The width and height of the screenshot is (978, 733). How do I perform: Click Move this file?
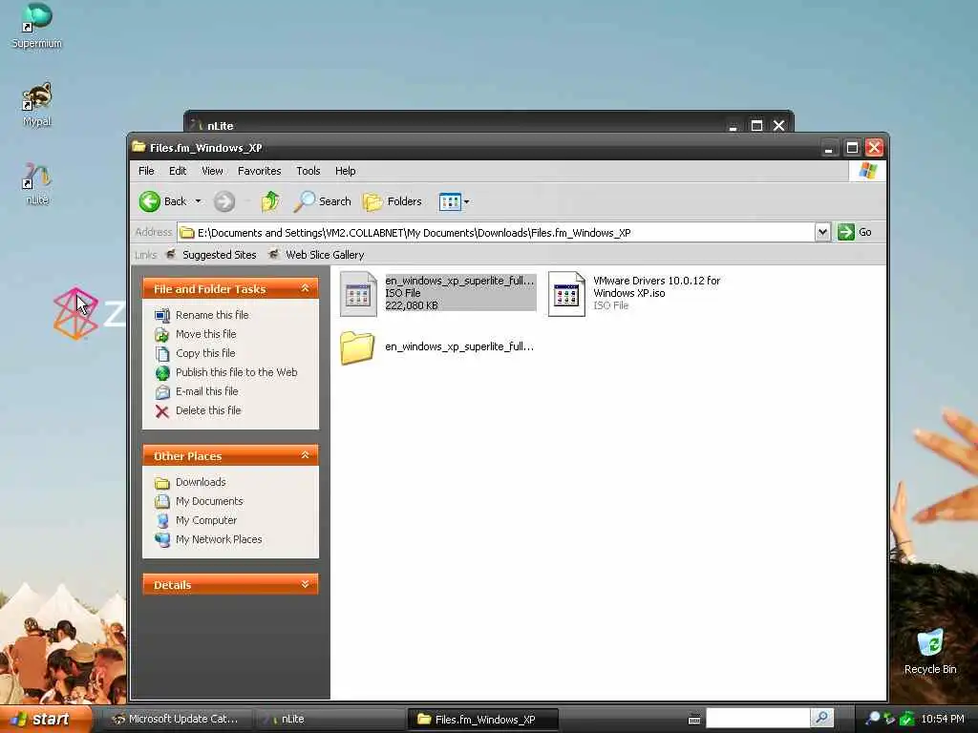click(x=206, y=334)
